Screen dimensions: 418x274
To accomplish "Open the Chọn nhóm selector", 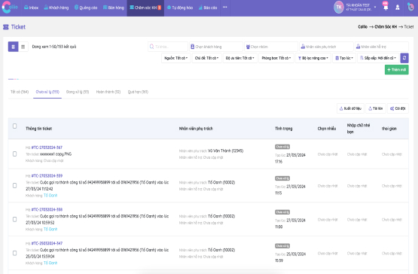I will pos(271,47).
